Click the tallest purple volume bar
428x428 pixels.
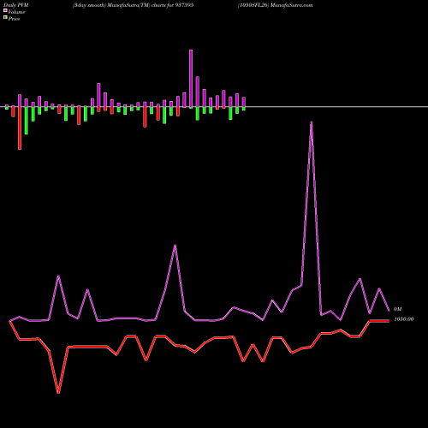[191, 79]
